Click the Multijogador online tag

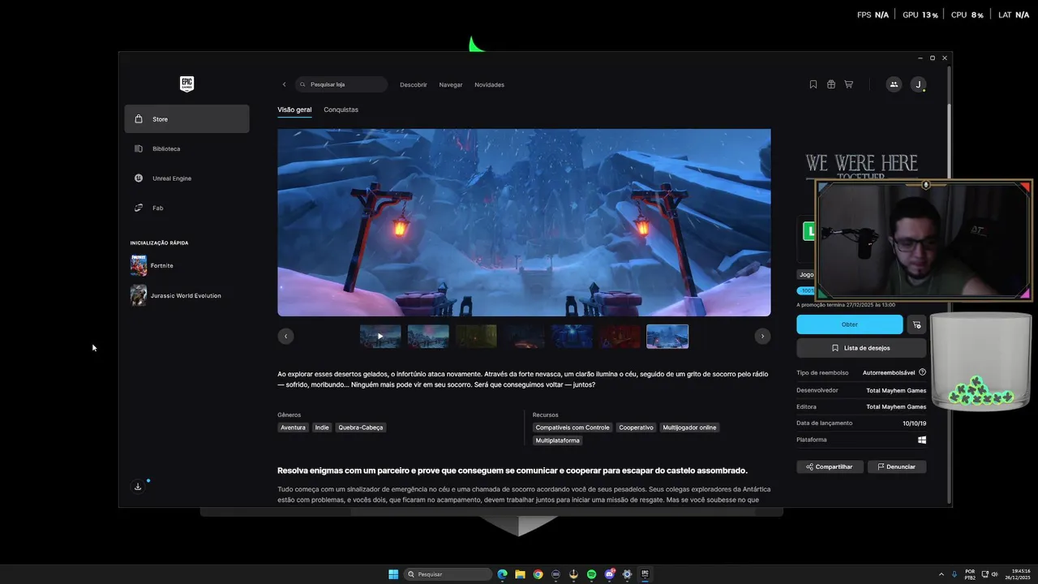pos(689,427)
